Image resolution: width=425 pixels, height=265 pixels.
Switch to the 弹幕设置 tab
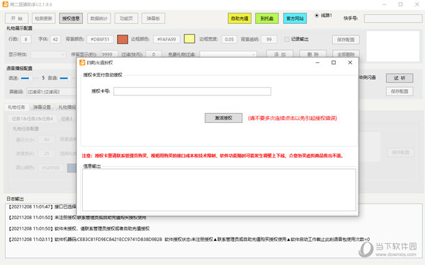coord(42,107)
